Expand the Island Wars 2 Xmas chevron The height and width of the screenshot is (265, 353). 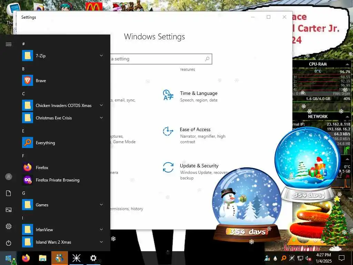point(101,242)
